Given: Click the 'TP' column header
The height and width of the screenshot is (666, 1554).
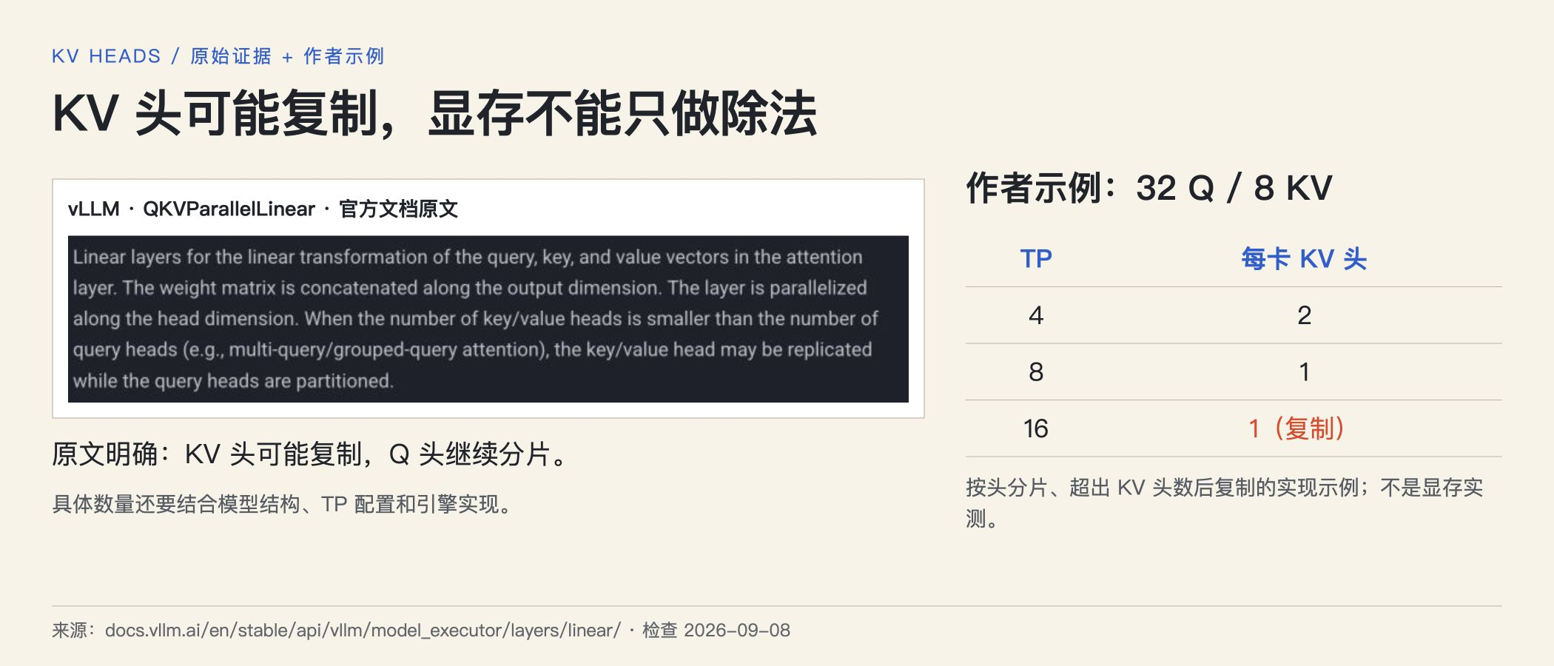Looking at the screenshot, I should [1036, 258].
